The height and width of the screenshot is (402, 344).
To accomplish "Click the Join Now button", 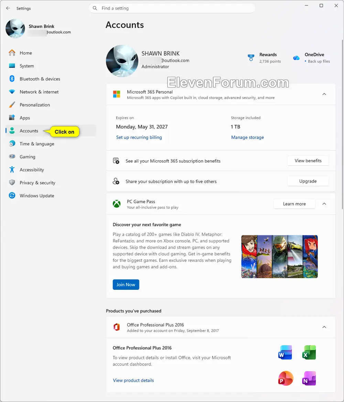I will click(x=126, y=285).
